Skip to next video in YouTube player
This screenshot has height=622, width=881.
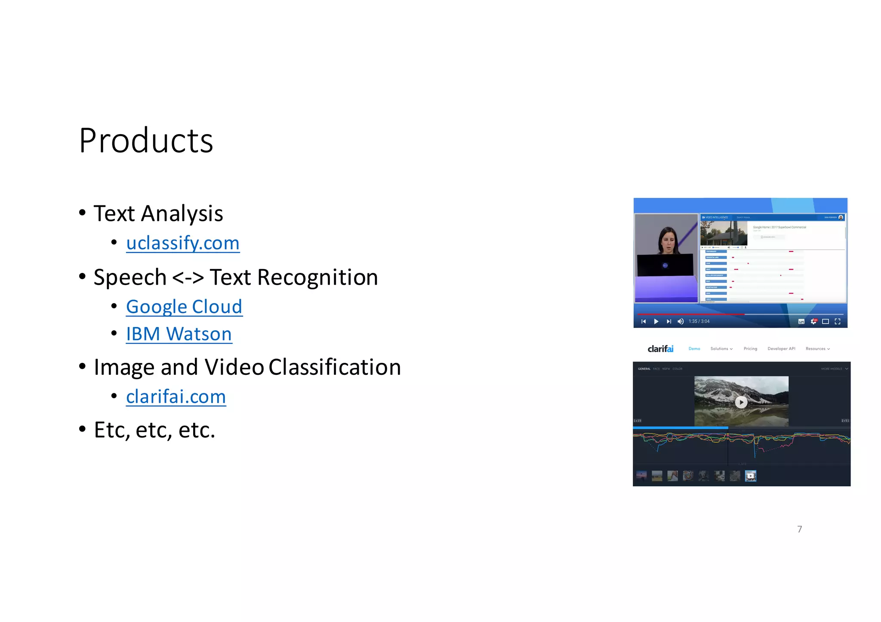click(x=668, y=322)
